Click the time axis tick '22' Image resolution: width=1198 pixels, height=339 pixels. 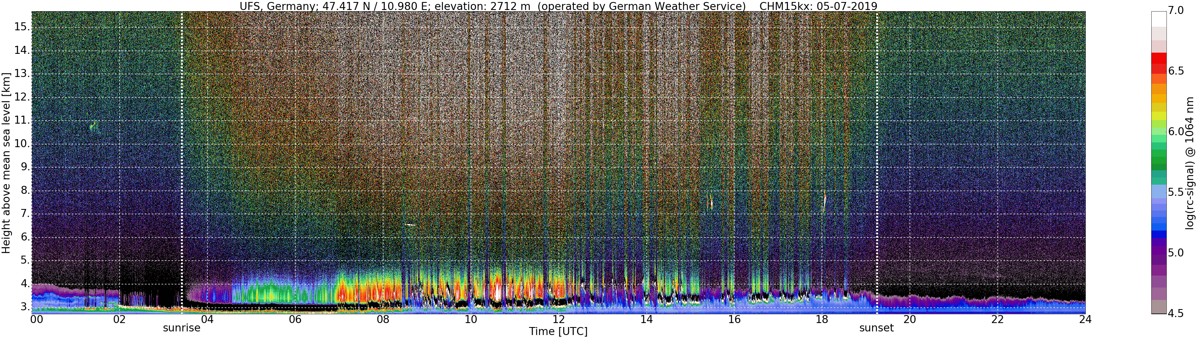(998, 319)
